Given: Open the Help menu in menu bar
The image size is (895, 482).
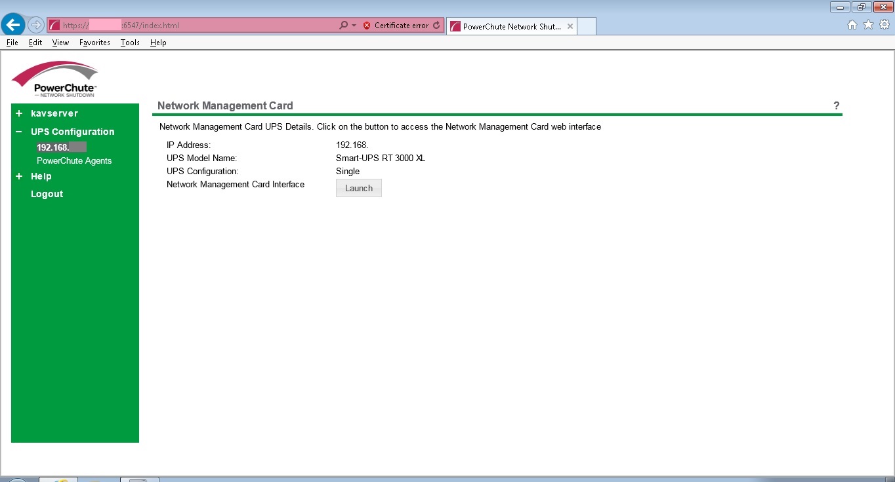Looking at the screenshot, I should coord(158,43).
